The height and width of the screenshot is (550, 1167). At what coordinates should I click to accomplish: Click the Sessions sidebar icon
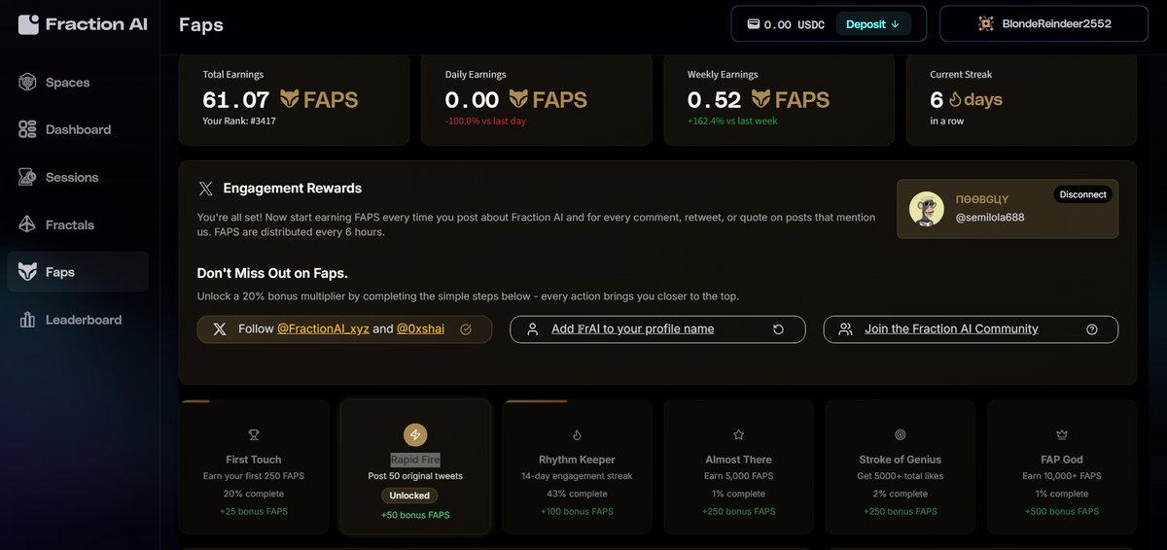coord(27,177)
